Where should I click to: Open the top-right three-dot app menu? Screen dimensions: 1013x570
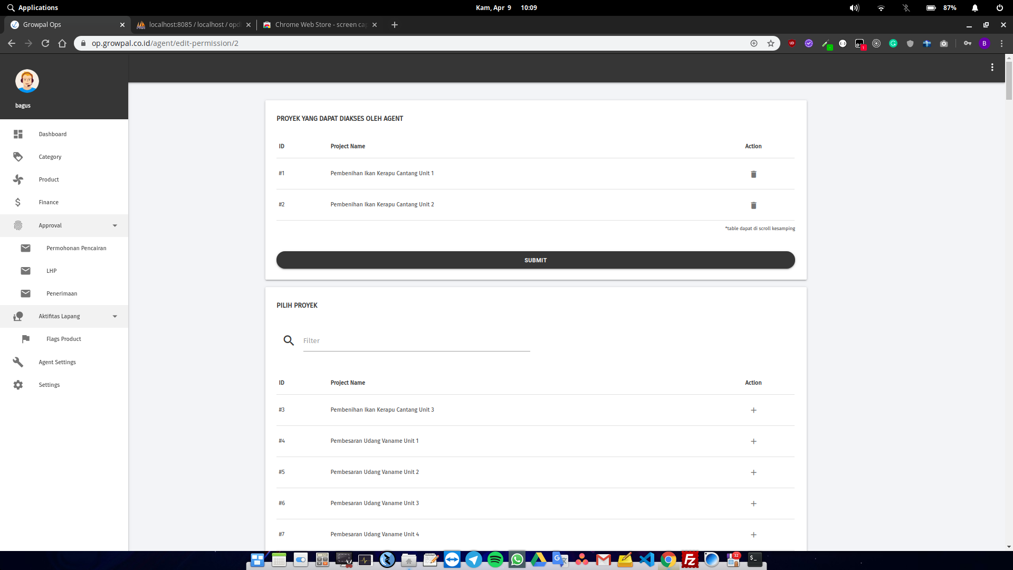pyautogui.click(x=992, y=67)
